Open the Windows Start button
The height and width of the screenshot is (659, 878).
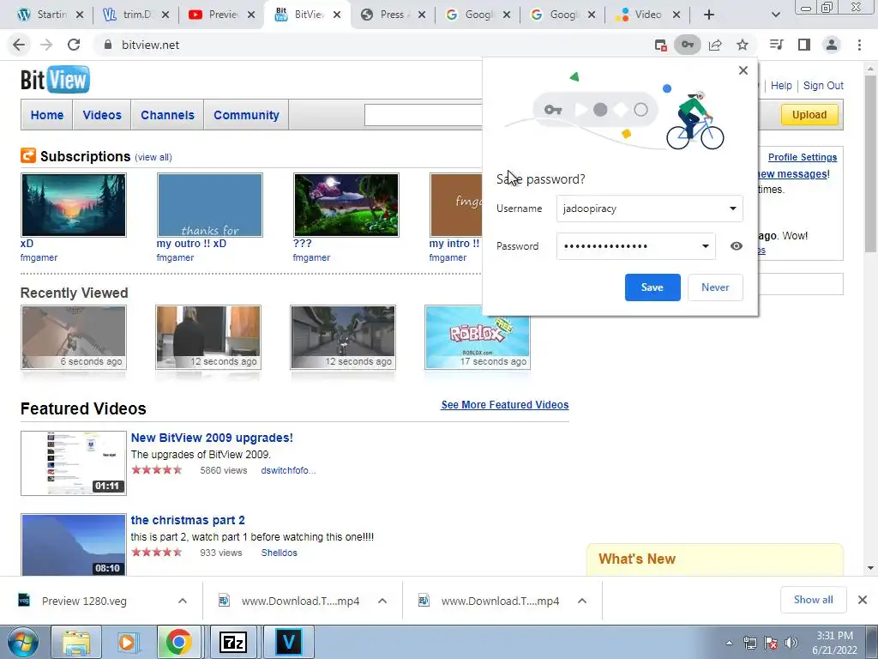(x=22, y=643)
